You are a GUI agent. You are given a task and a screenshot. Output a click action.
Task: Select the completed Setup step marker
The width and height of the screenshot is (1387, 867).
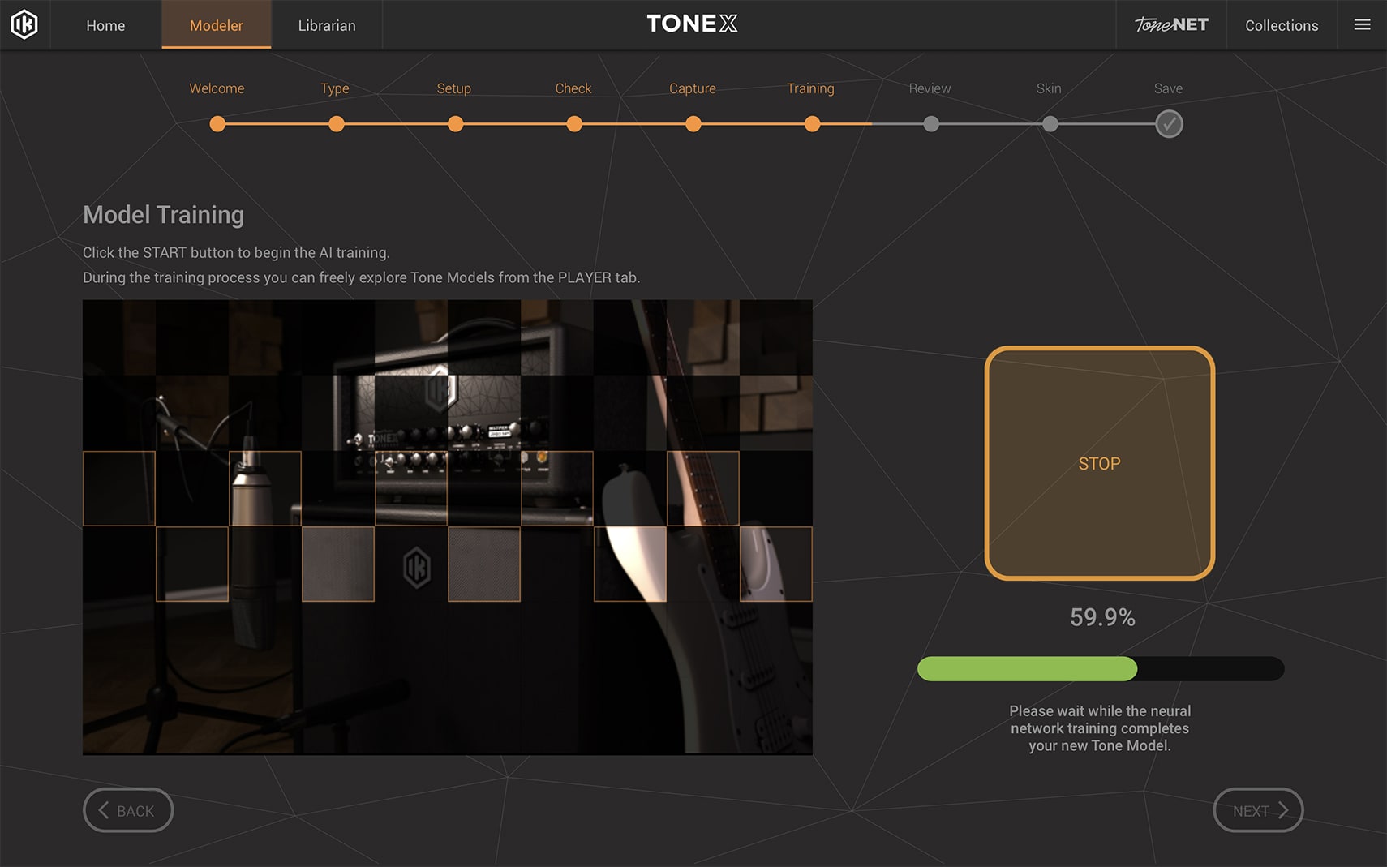pyautogui.click(x=455, y=124)
